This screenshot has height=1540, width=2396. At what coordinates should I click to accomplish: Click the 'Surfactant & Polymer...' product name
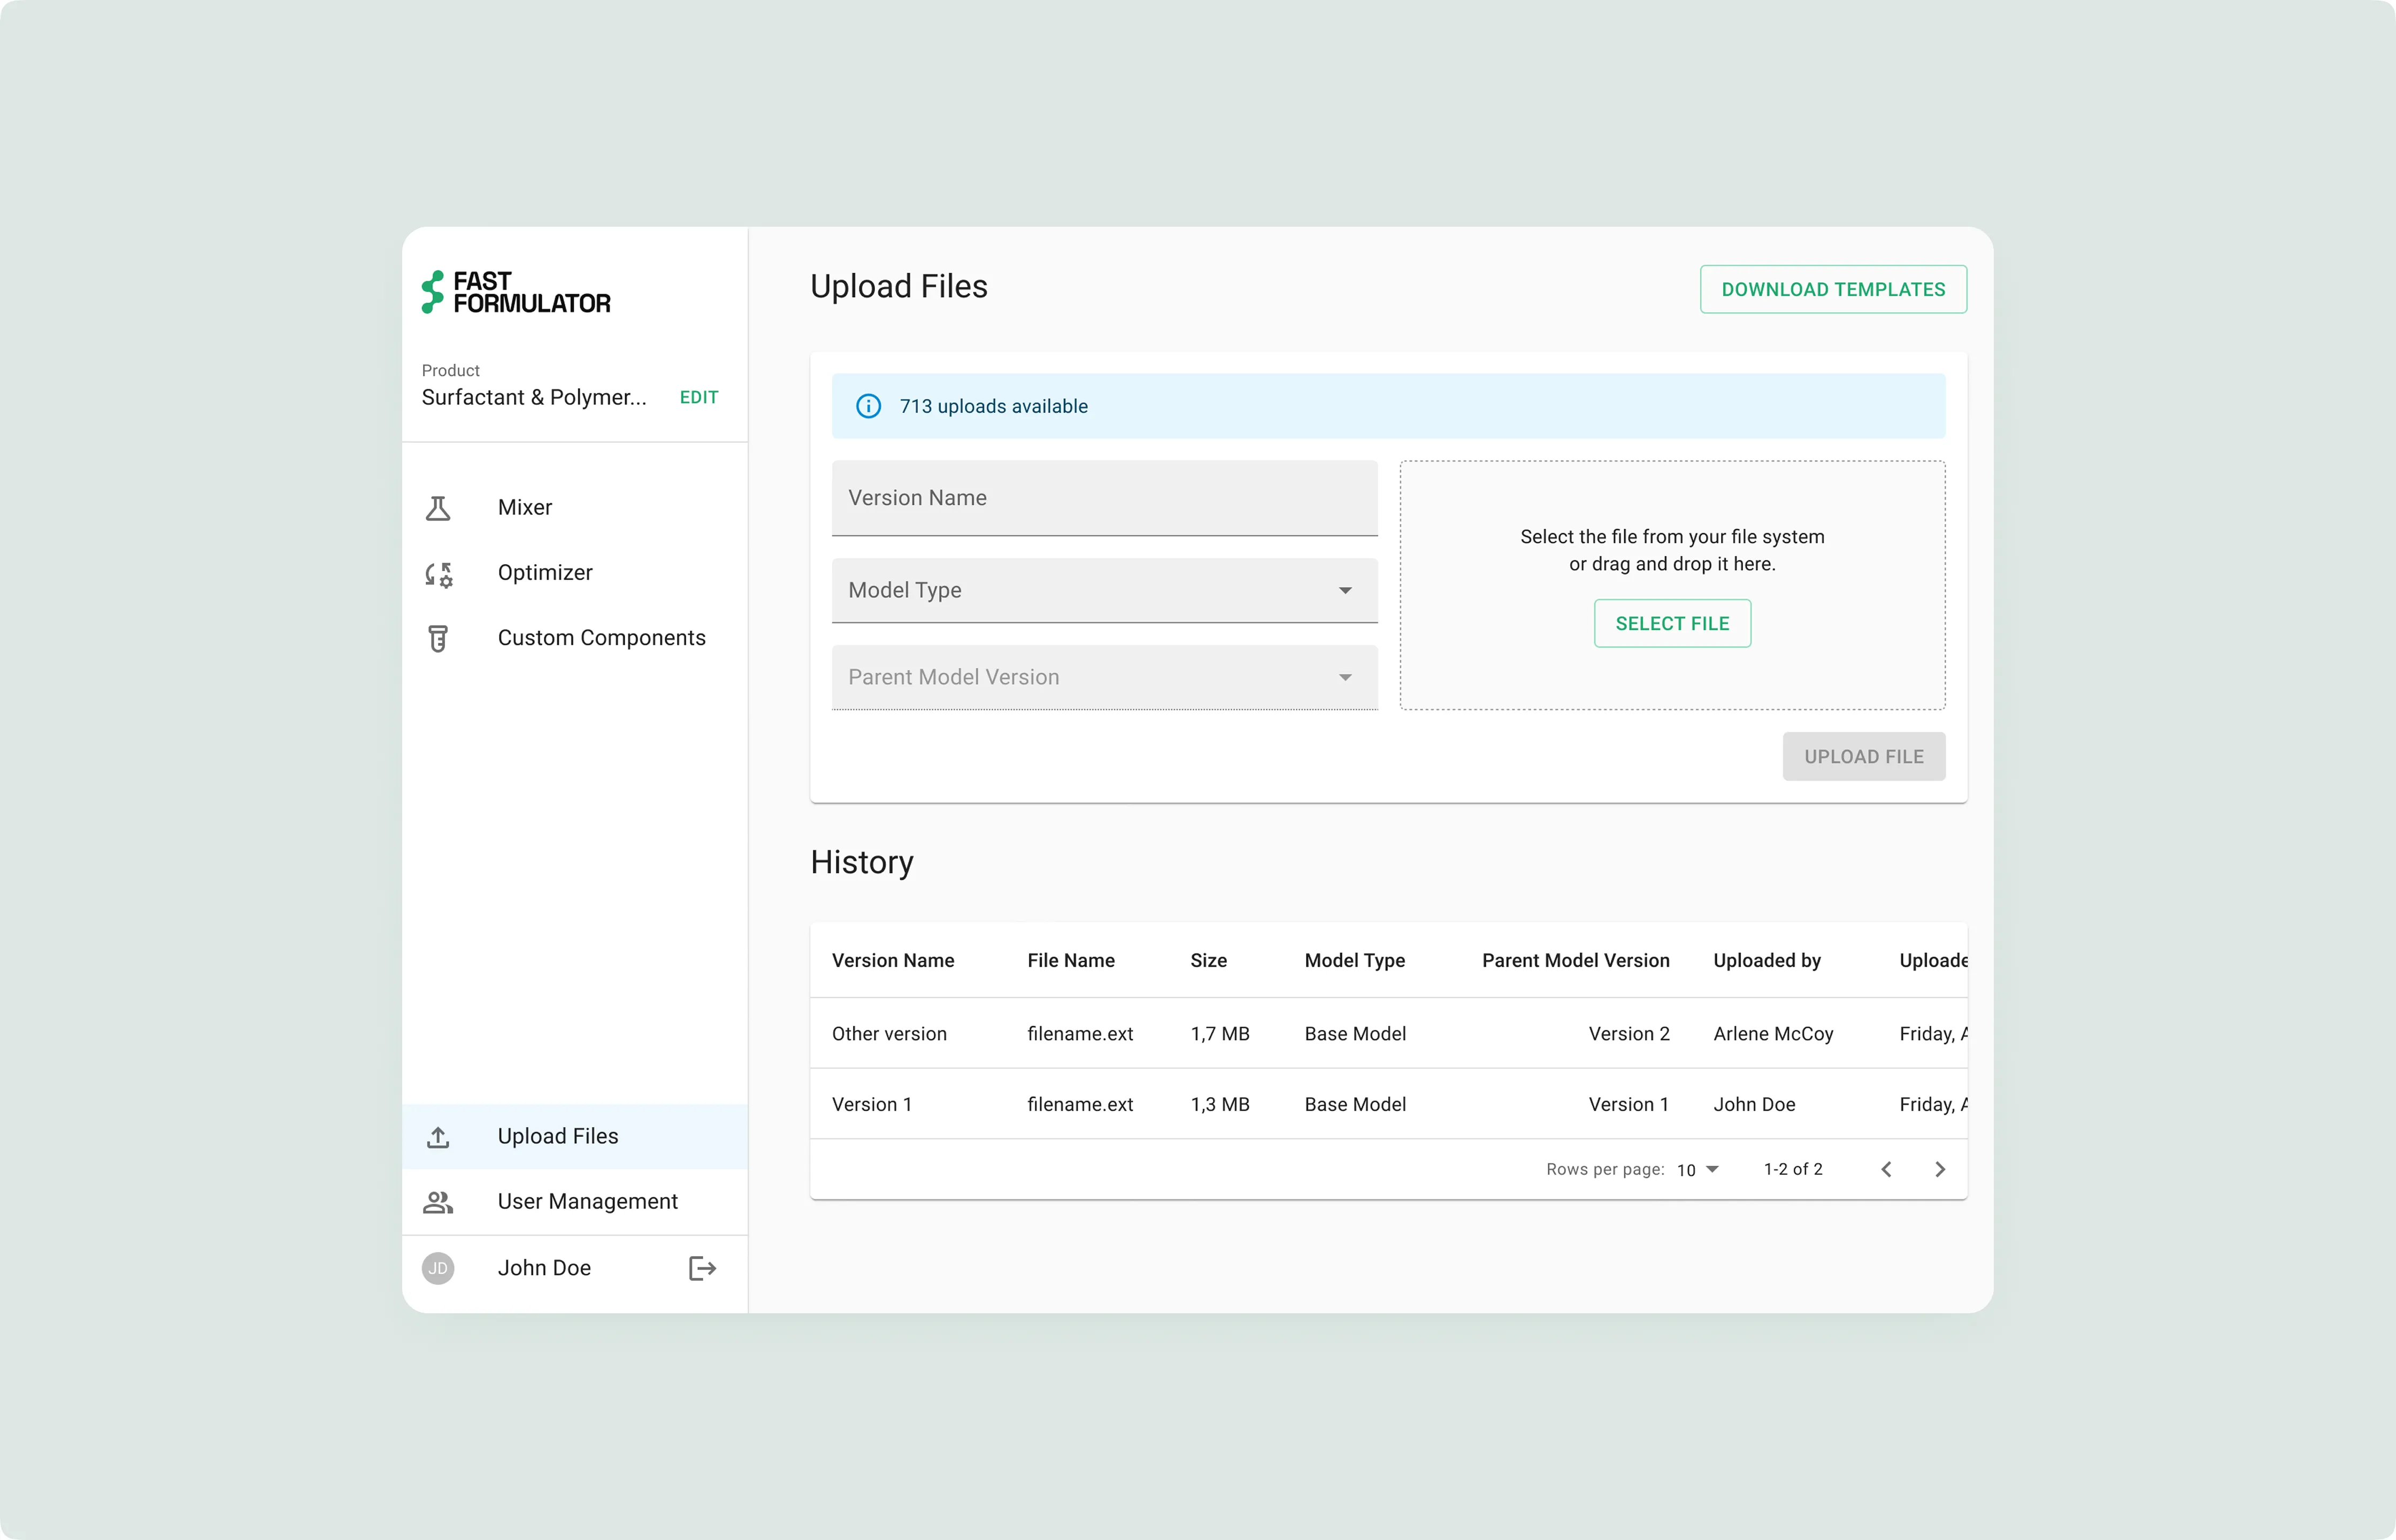[x=534, y=397]
